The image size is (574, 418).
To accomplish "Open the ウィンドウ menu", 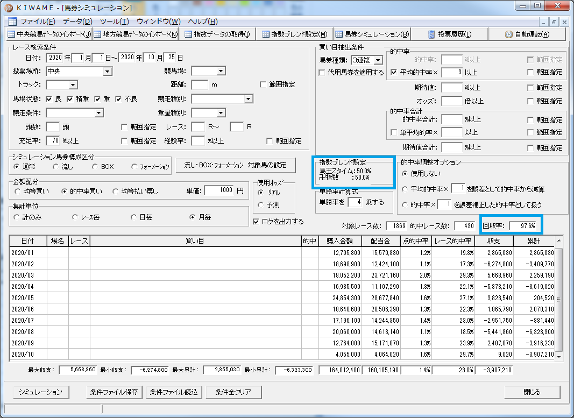I will [159, 22].
